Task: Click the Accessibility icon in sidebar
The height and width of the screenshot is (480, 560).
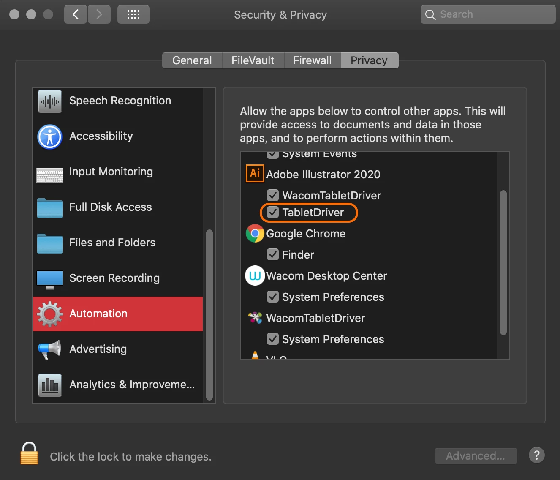Action: [x=50, y=137]
